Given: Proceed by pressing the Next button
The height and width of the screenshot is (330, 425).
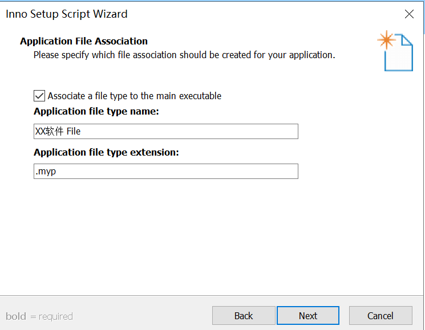Looking at the screenshot, I should click(x=308, y=316).
